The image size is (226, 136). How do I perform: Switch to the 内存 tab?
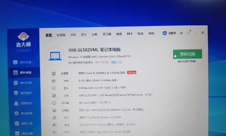click(x=73, y=35)
